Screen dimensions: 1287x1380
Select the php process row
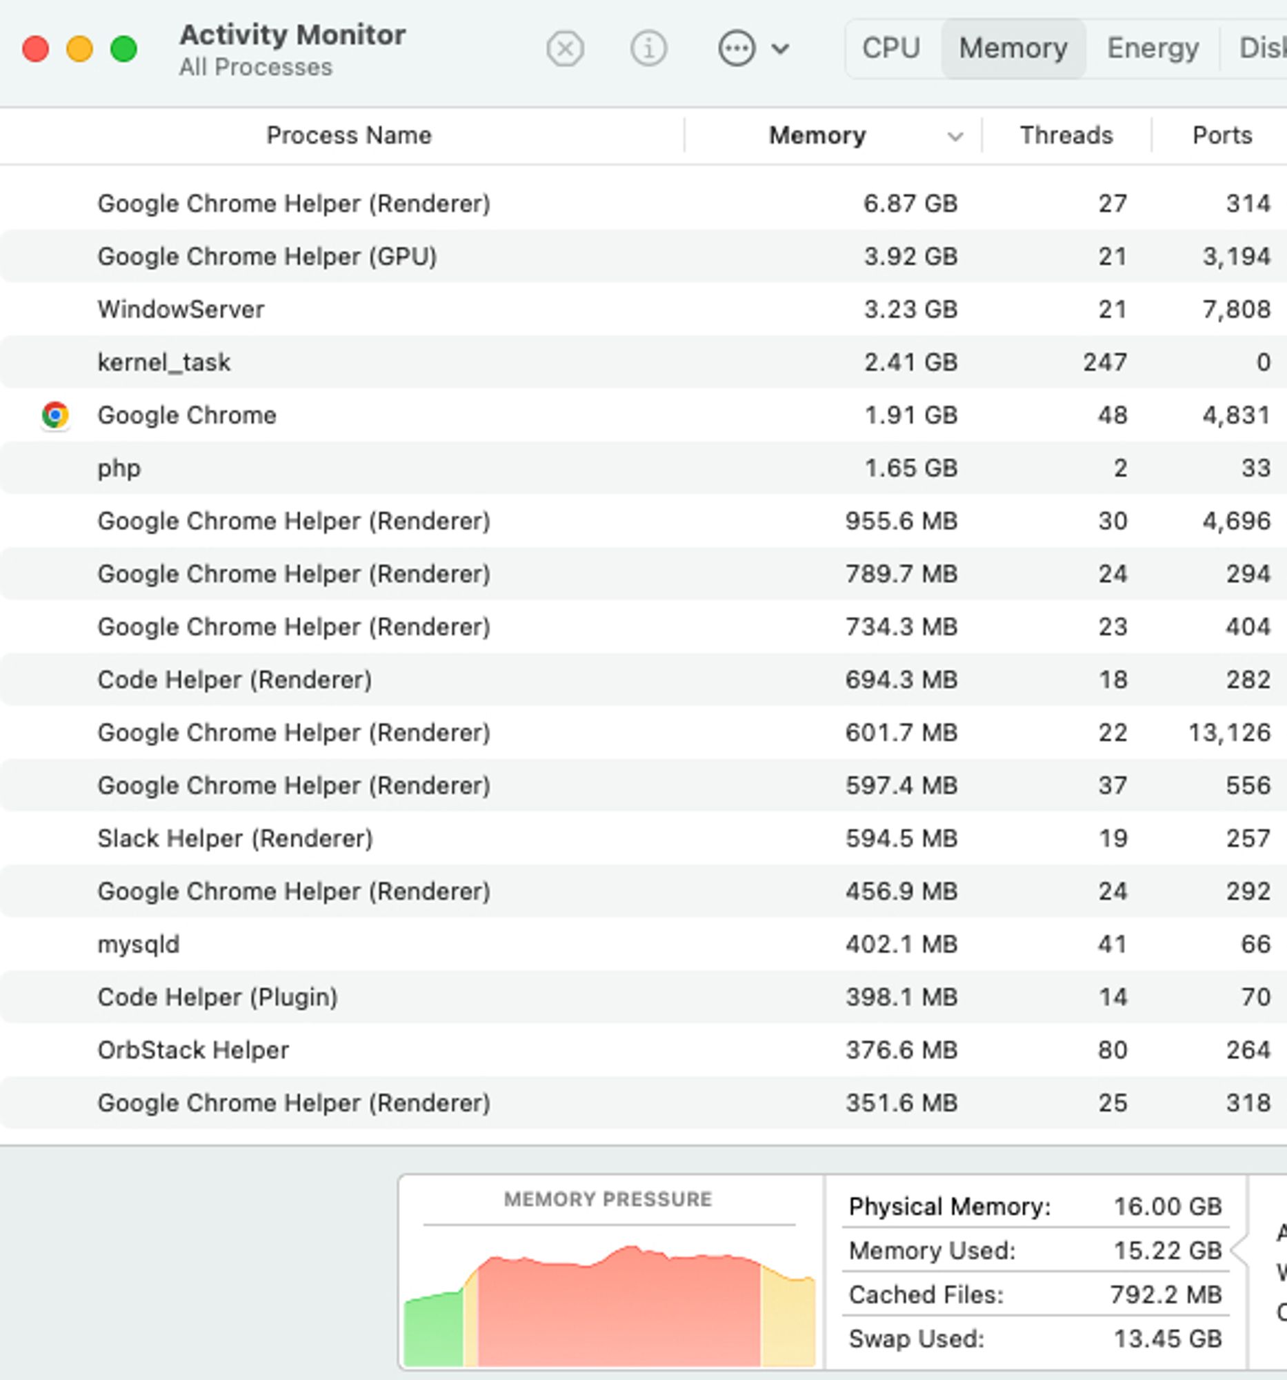pos(643,468)
